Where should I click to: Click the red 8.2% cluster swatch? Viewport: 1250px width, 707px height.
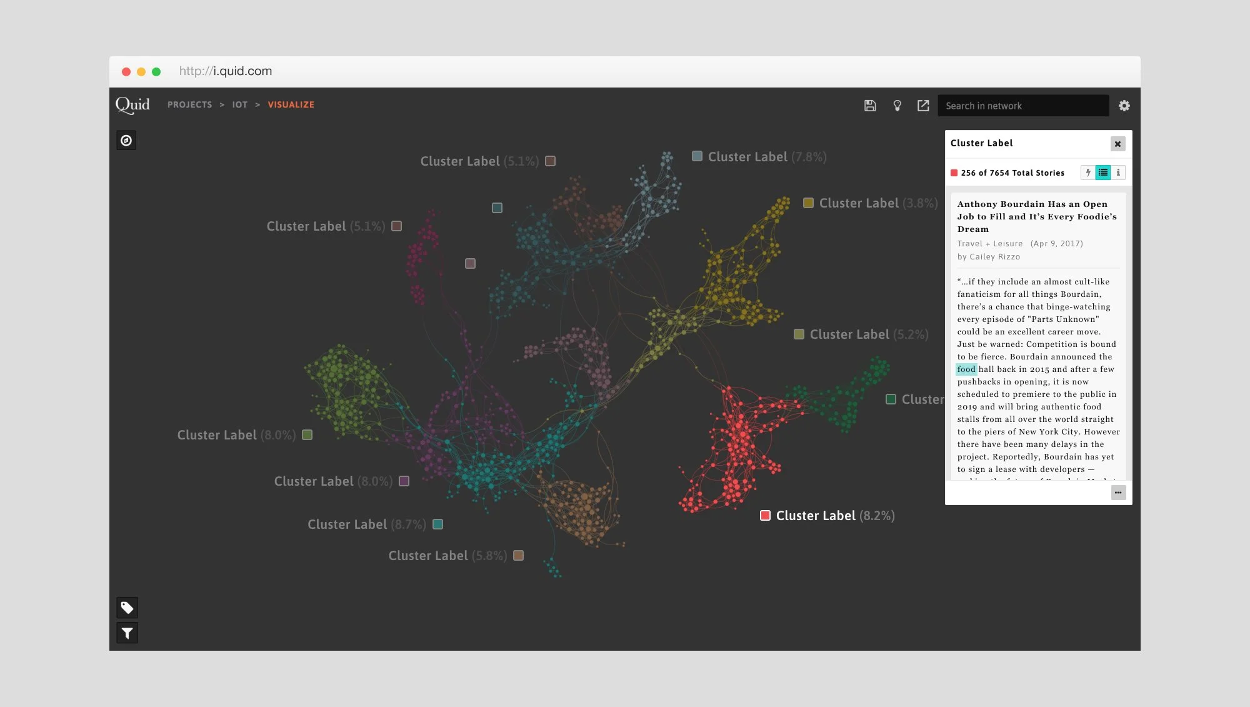tap(765, 516)
